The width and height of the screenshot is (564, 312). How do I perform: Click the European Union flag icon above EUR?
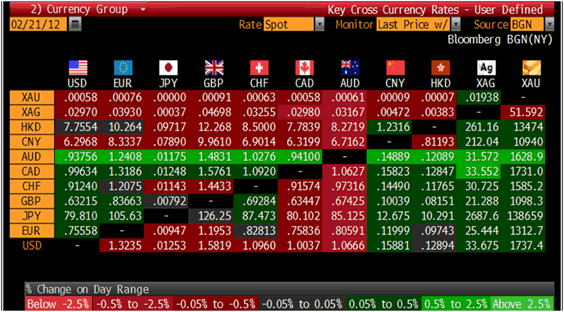pyautogui.click(x=123, y=68)
